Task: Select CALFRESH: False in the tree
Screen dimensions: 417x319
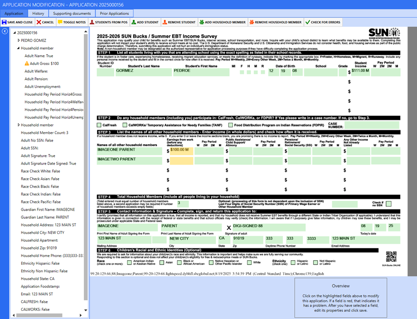Action: [34, 302]
